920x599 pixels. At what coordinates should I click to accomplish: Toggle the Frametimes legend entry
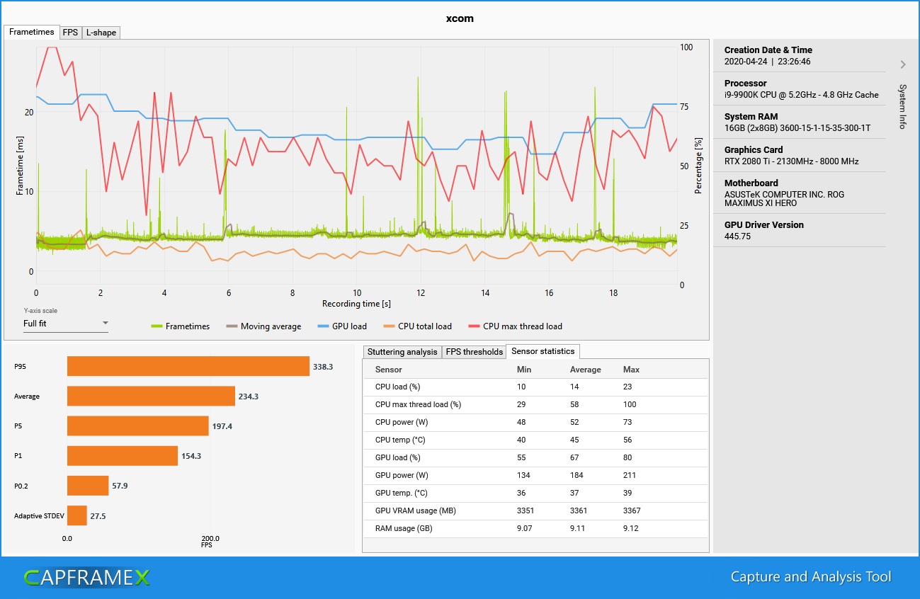pos(181,326)
